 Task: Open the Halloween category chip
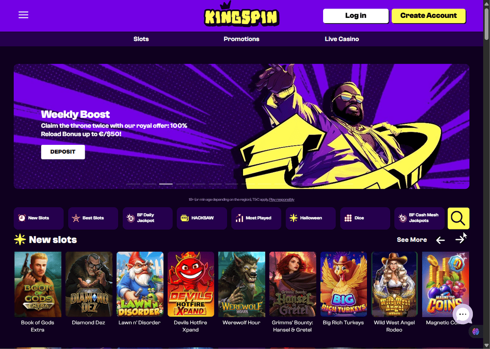310,218
